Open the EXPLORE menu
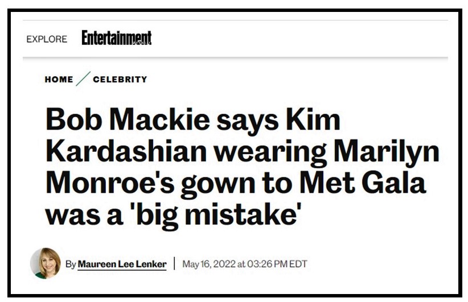Image resolution: width=468 pixels, height=302 pixels. (47, 39)
